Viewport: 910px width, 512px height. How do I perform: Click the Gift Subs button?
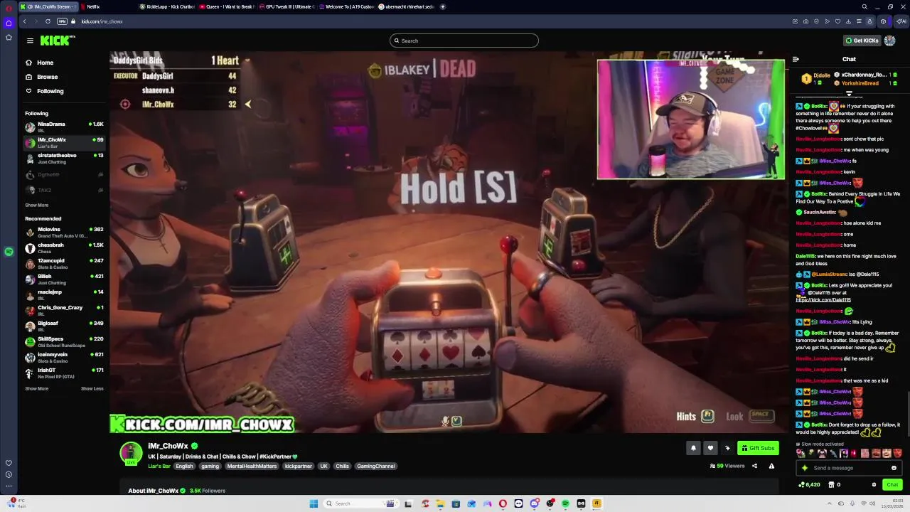758,448
